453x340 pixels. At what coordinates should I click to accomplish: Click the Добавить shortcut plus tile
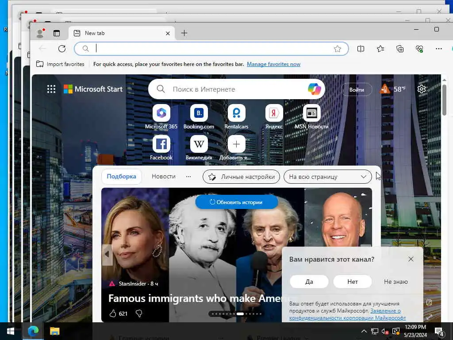pyautogui.click(x=236, y=148)
